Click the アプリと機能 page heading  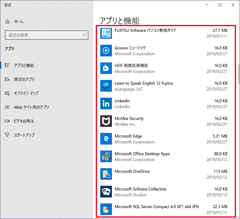click(x=119, y=21)
